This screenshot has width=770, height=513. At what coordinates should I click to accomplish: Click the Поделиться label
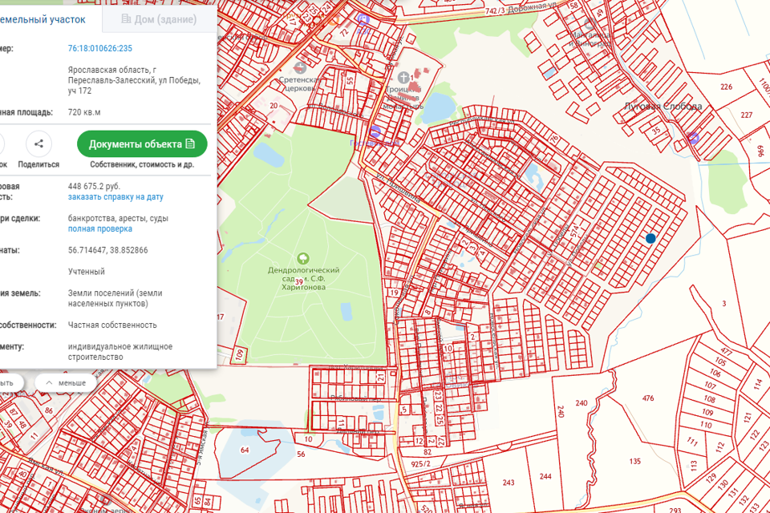tap(38, 164)
